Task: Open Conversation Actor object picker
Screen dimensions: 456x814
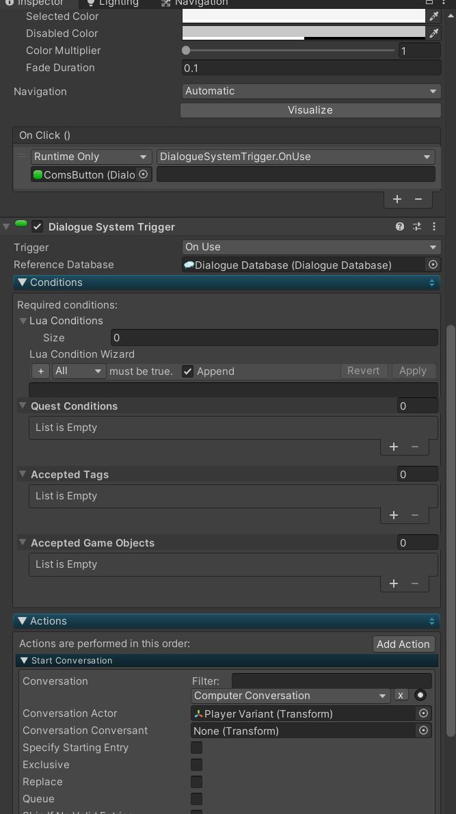Action: pyautogui.click(x=423, y=713)
